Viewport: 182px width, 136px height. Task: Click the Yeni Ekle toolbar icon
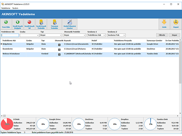click(6, 22)
